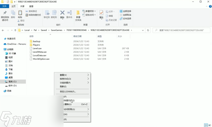Choose 刷新(E) in the context menu
This screenshot has width=212, height=127.
72,87
